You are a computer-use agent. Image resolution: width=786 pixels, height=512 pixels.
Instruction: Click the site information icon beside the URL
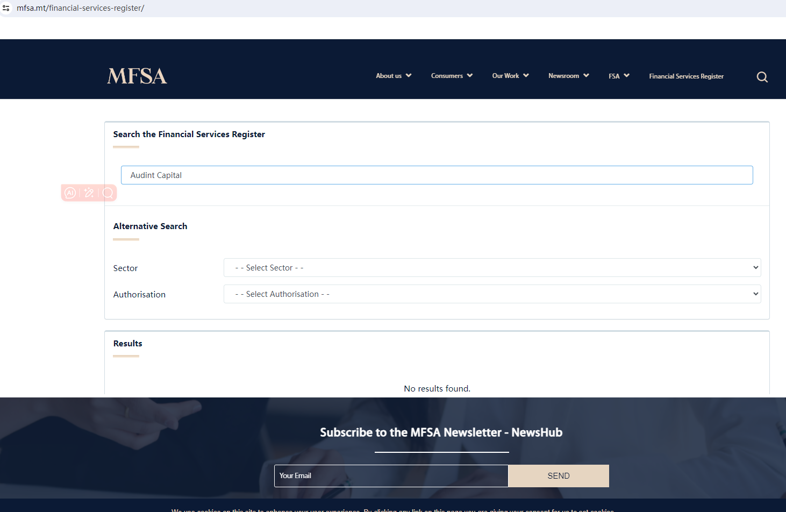tap(6, 8)
